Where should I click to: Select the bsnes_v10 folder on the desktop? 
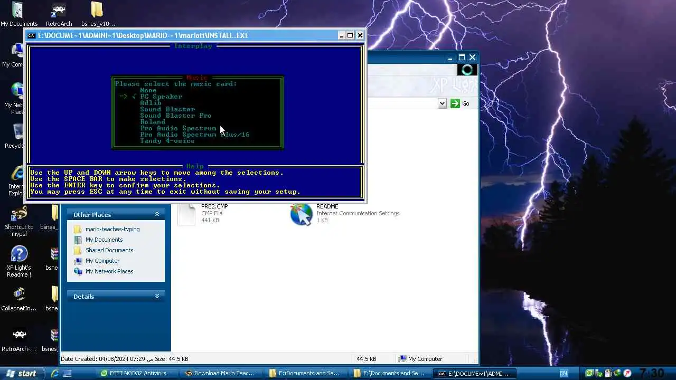pos(98,14)
